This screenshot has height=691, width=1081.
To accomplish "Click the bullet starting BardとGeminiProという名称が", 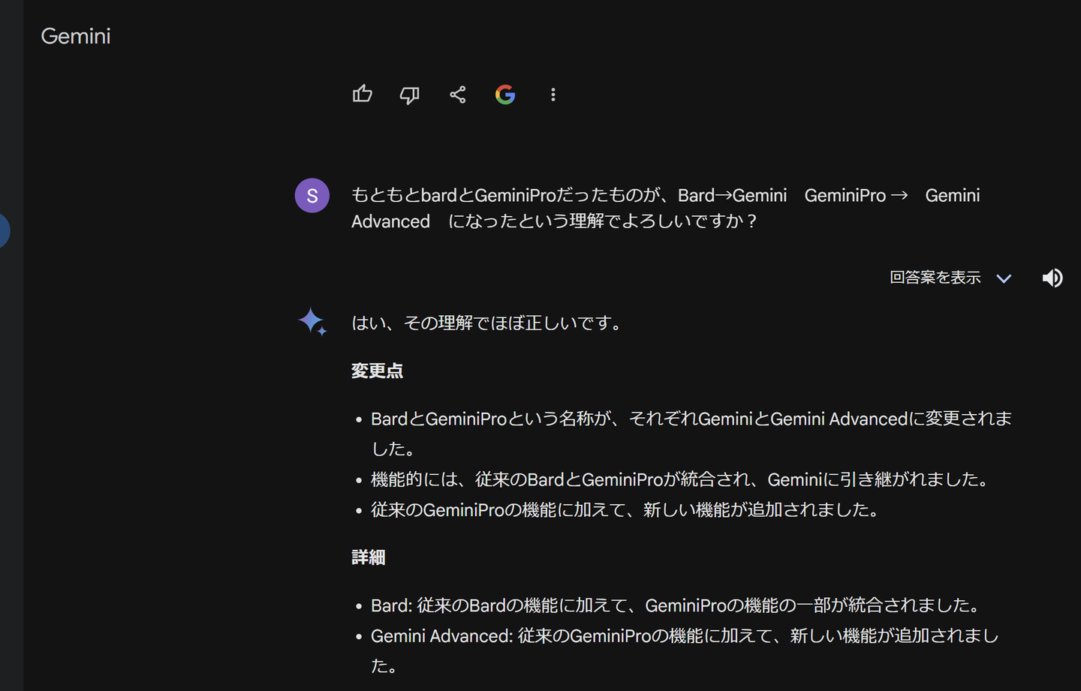I will point(691,434).
